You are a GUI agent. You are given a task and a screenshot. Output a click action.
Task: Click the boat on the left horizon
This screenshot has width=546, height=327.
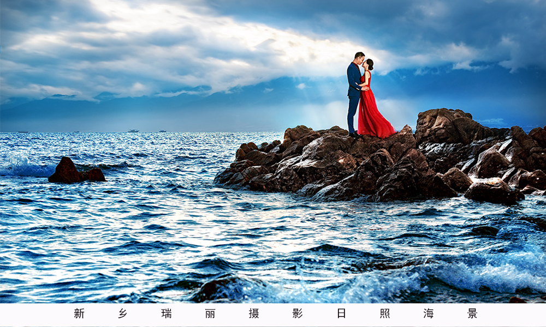(x=22, y=132)
